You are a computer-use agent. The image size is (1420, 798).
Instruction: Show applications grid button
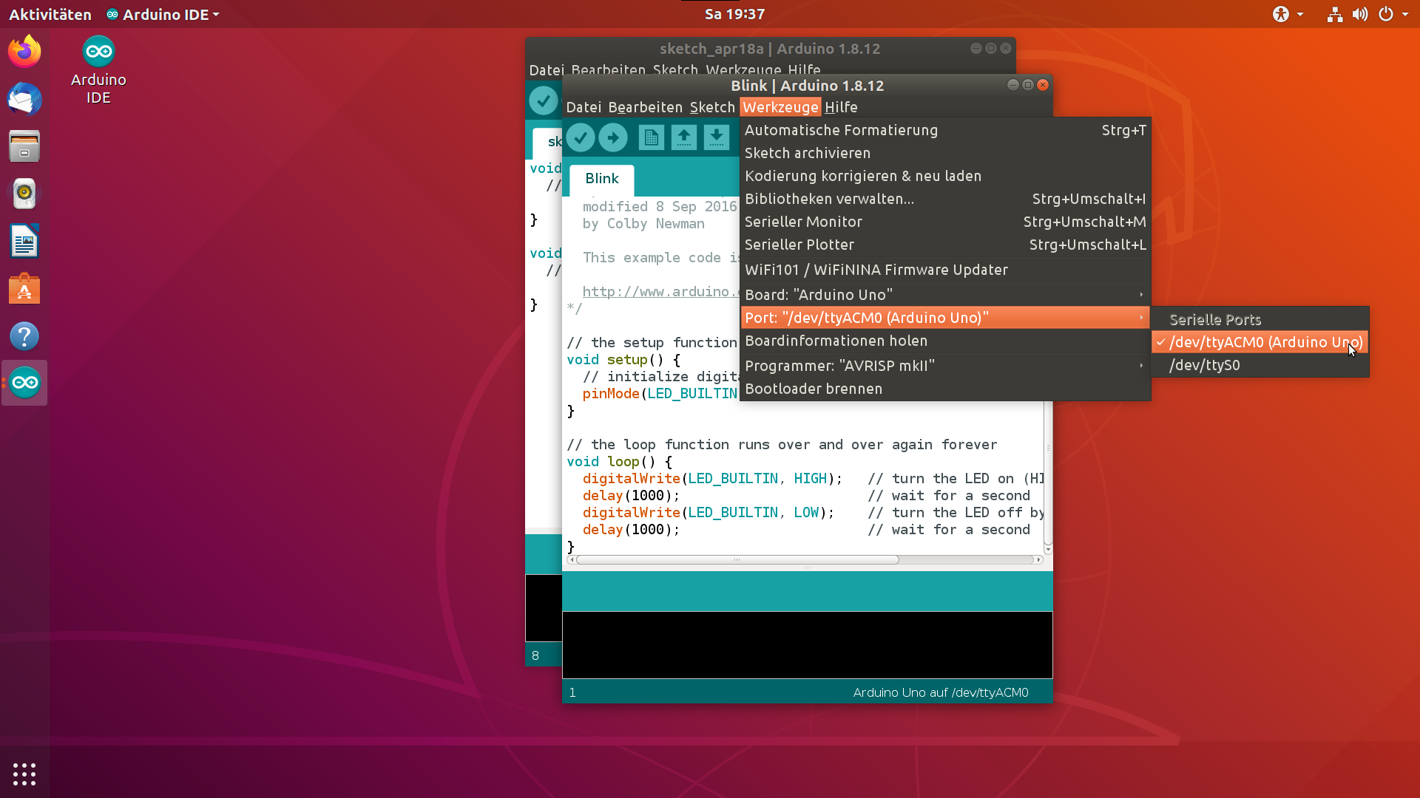24,774
